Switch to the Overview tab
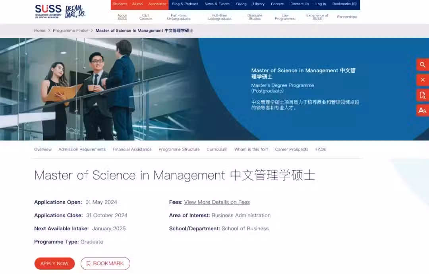Viewport: 429px width, 274px height. [x=43, y=149]
